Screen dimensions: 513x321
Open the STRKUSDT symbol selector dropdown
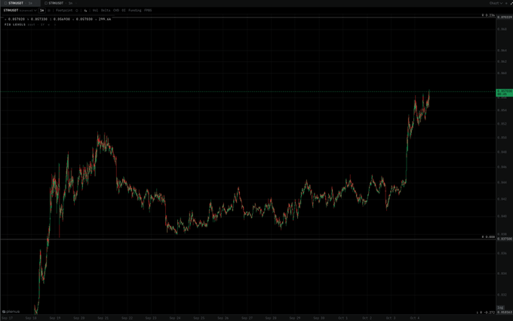[20, 11]
